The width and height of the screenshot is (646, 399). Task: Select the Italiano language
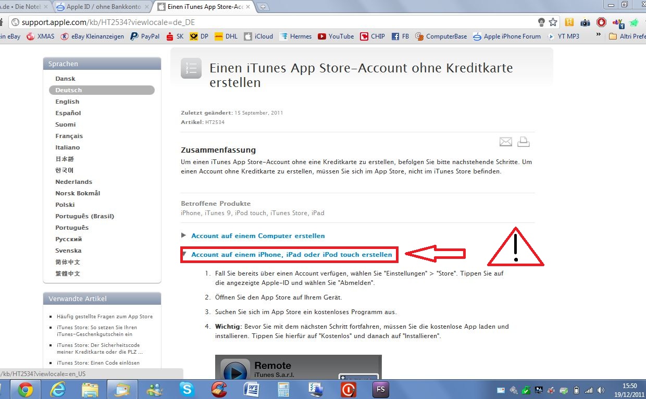(x=68, y=147)
